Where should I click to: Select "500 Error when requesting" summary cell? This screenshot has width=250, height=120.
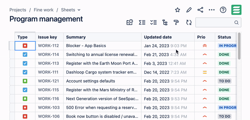point(102,108)
